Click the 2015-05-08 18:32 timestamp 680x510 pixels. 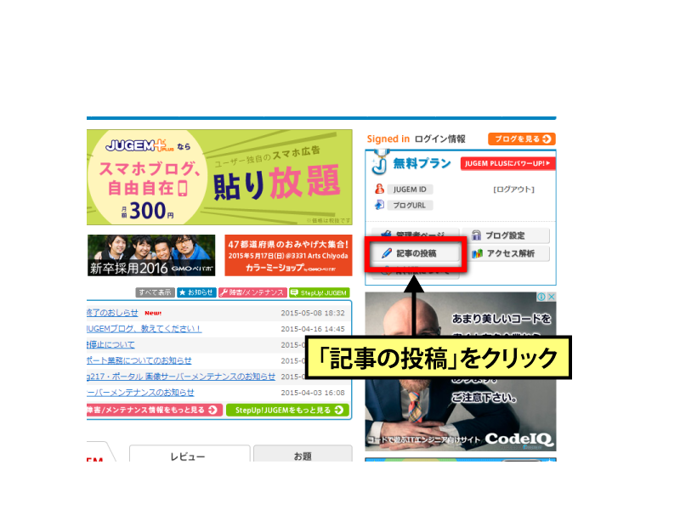[313, 313]
